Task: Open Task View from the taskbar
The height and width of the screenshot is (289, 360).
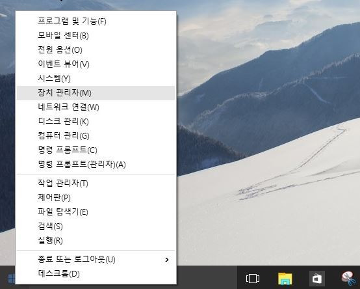Action: (253, 279)
